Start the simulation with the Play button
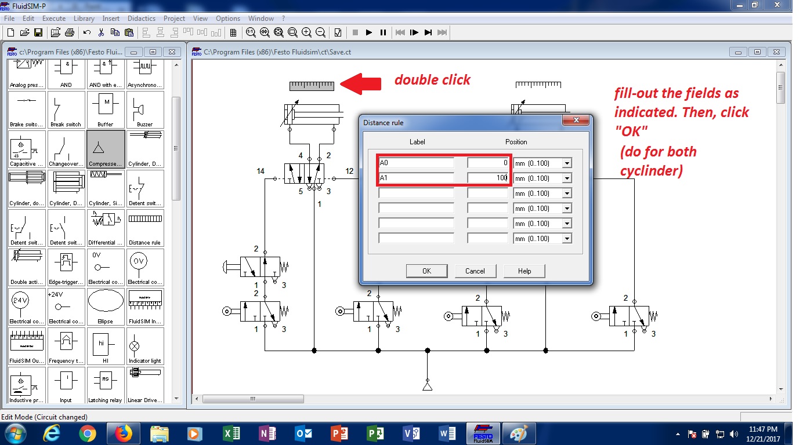 pos(369,32)
